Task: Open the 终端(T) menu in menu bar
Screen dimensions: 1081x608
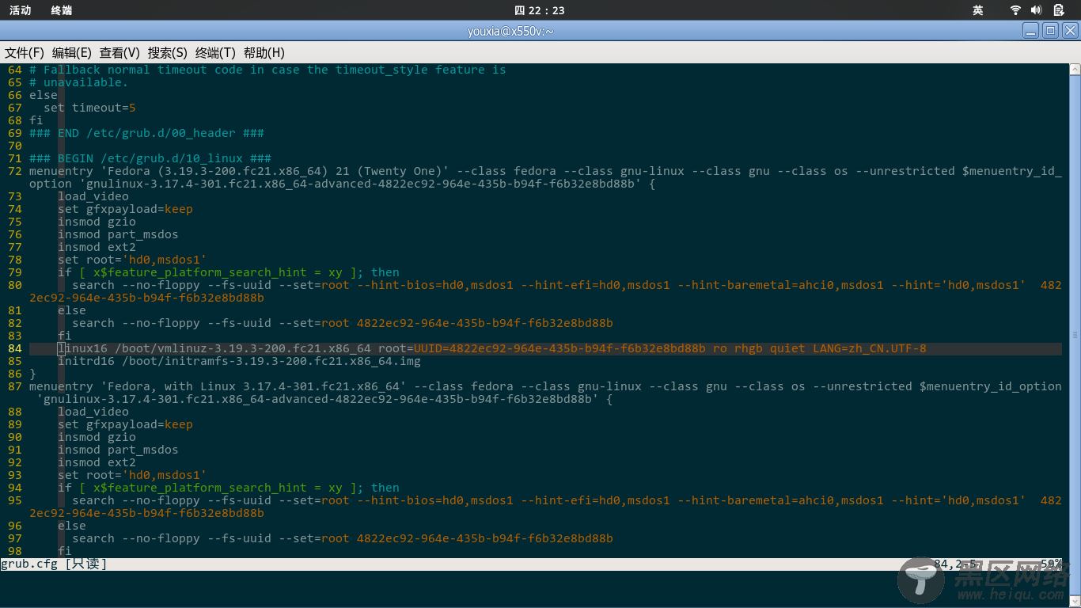Action: click(215, 53)
